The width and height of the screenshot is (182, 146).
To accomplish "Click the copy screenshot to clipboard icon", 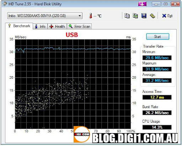I will pyautogui.click(x=135, y=16).
